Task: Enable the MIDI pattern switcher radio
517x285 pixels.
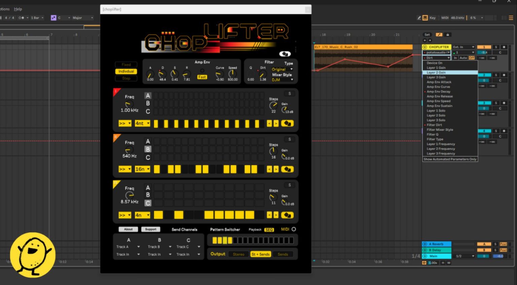Action: click(294, 229)
